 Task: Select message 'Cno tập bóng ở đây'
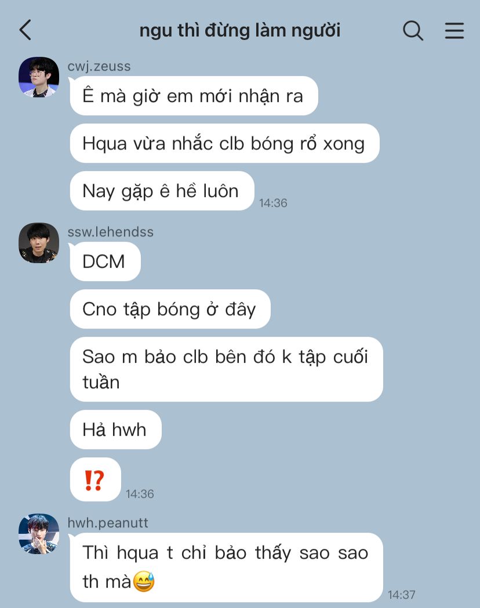pos(170,309)
